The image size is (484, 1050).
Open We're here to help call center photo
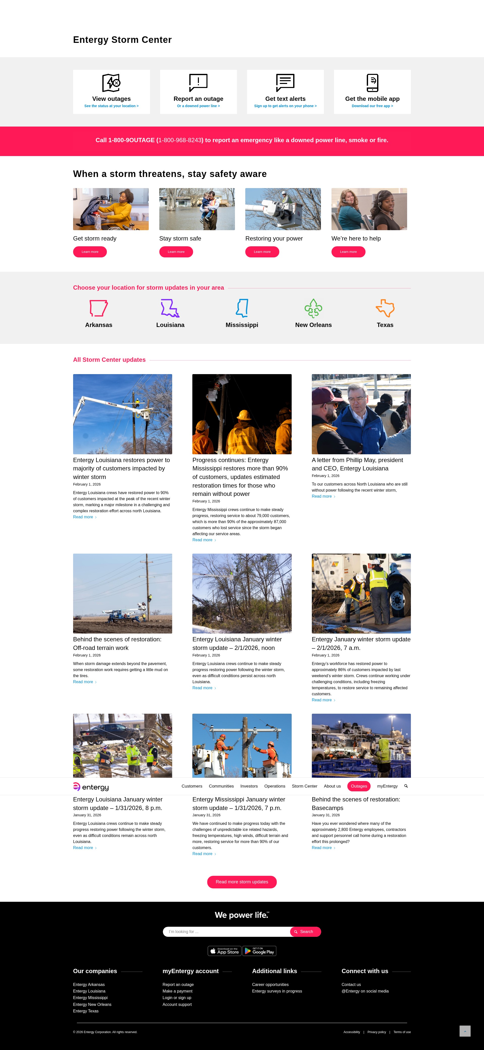tap(369, 209)
